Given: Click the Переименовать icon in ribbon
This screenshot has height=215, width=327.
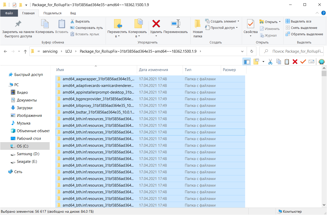Looking at the screenshot, I should click(x=176, y=24).
